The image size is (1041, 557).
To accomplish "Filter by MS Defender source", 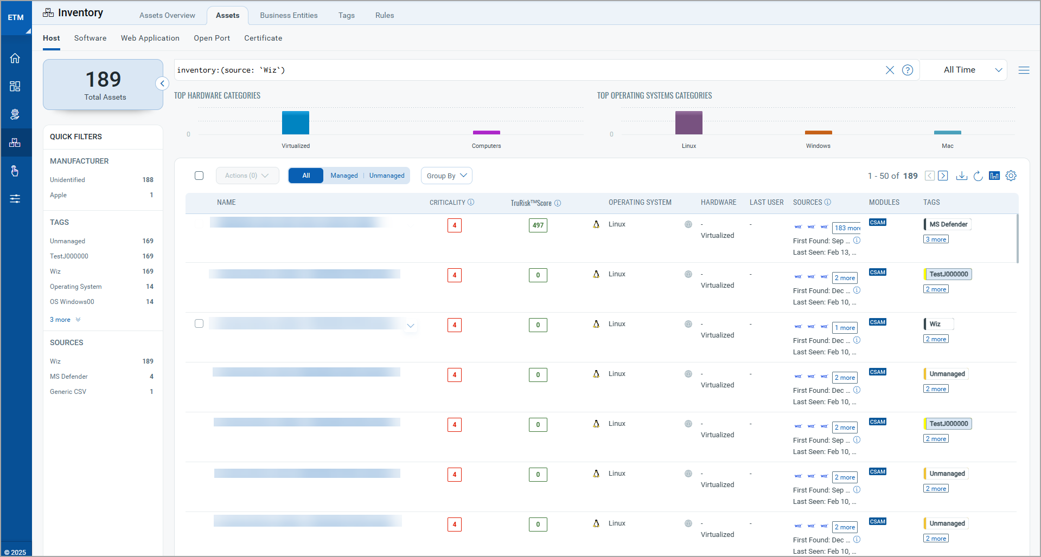I will [69, 377].
